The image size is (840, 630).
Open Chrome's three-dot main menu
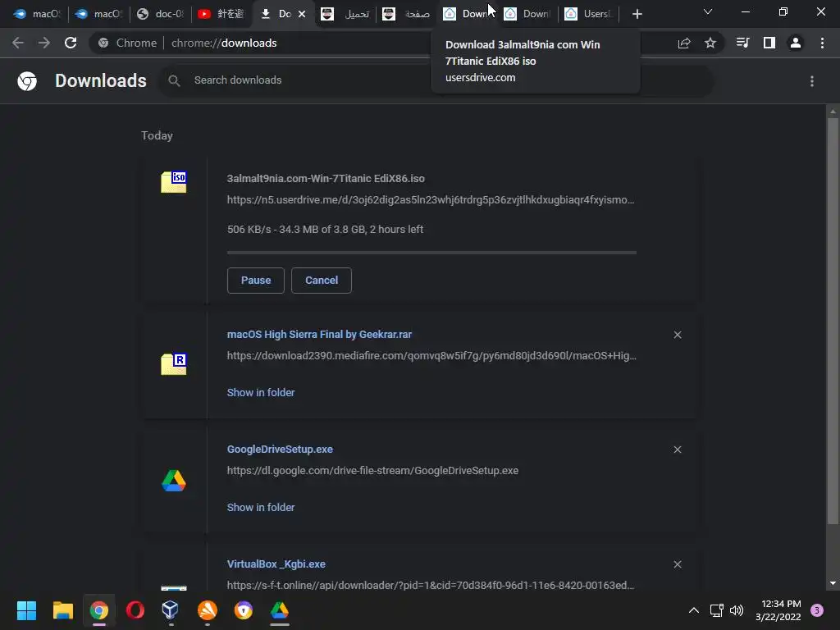822,43
